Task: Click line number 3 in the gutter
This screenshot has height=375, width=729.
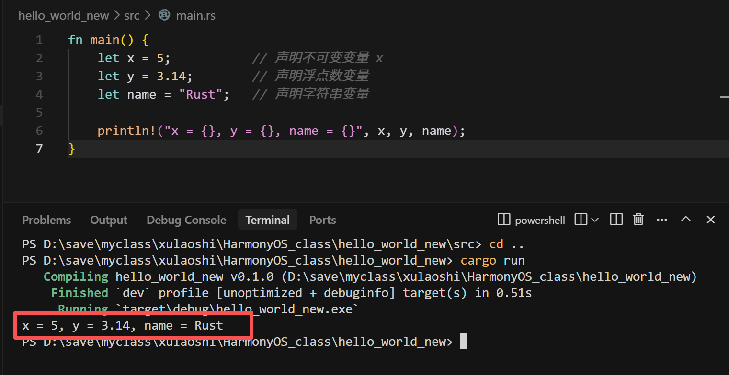Action: tap(39, 76)
